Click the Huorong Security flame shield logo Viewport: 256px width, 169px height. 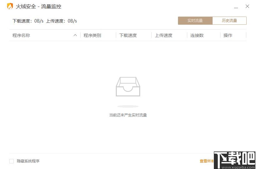coord(10,6)
